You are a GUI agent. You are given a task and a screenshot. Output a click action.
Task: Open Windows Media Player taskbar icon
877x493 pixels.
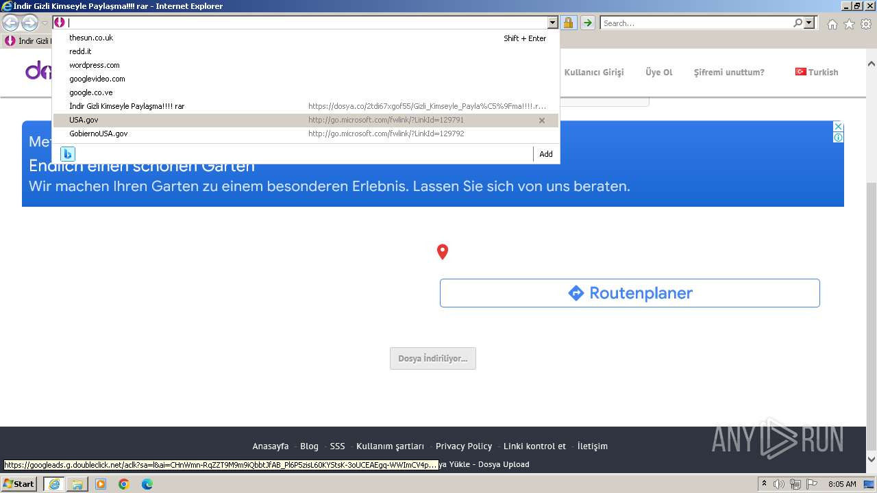coord(101,484)
